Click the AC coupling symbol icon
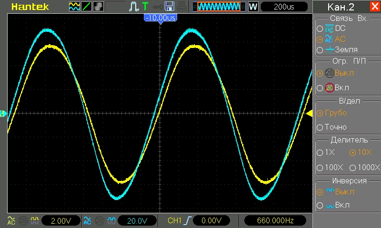 click(x=329, y=39)
